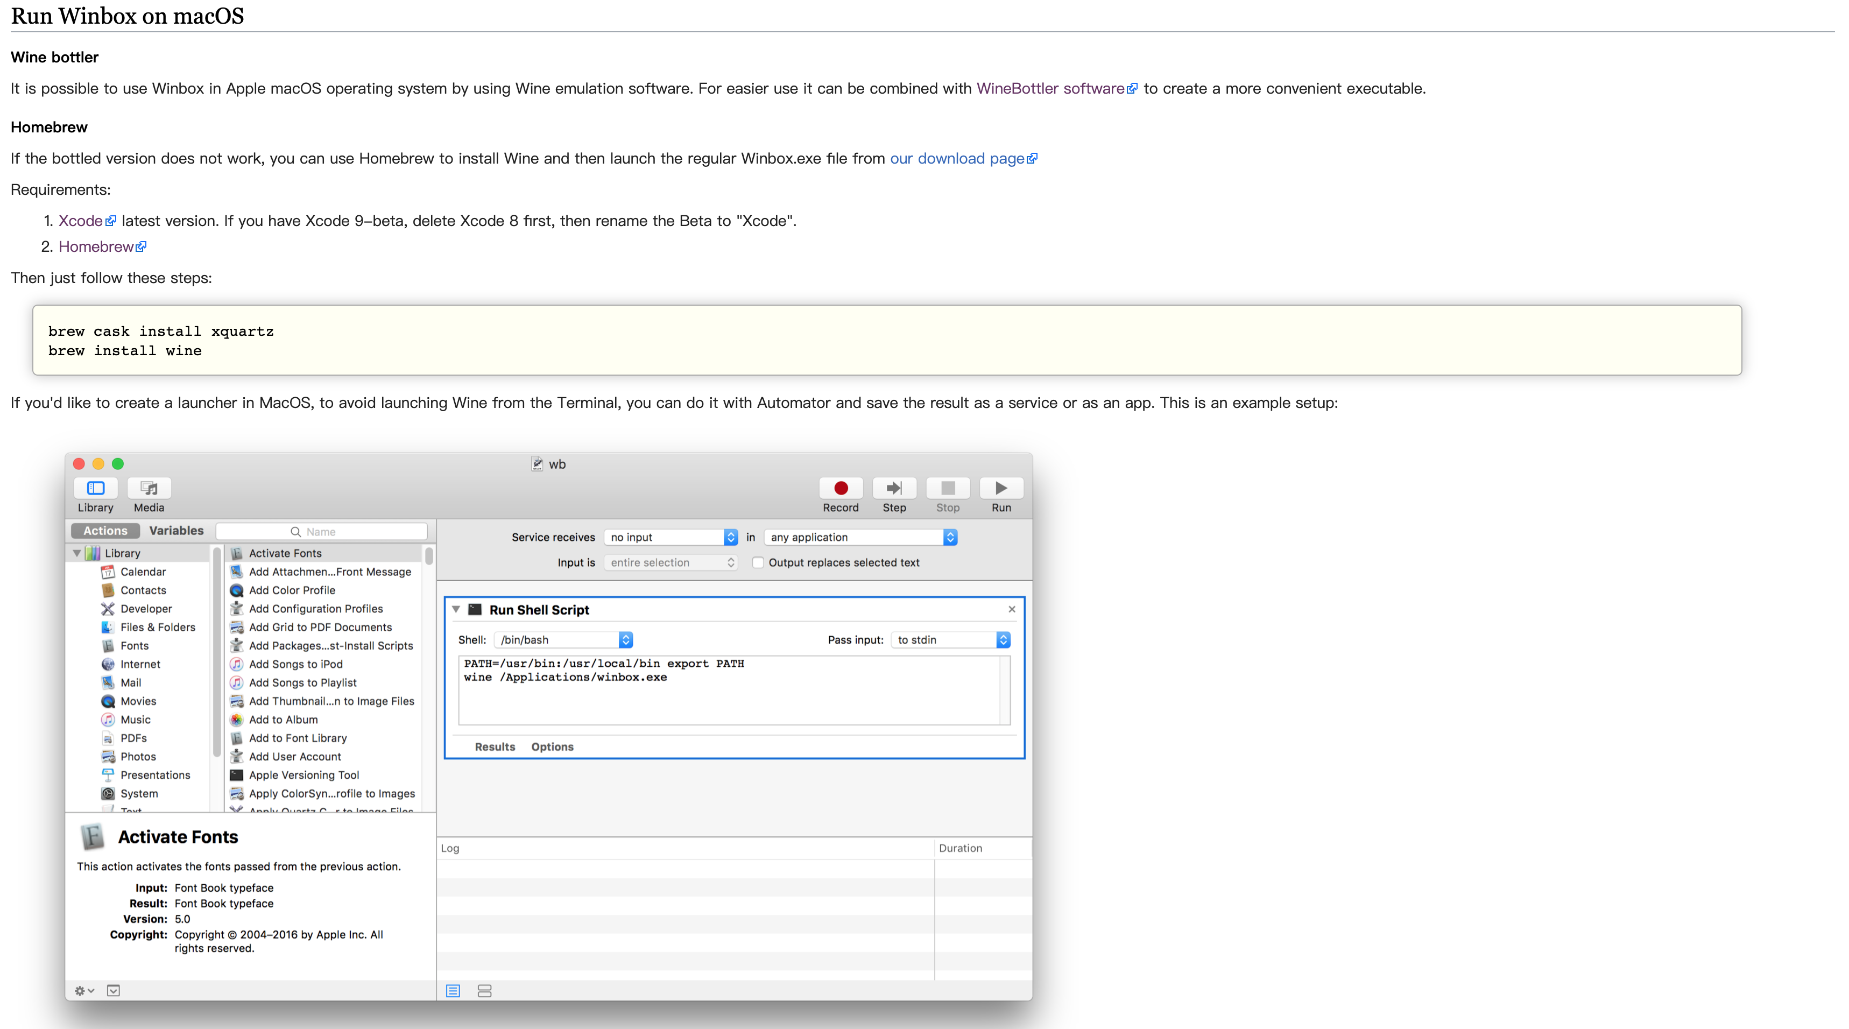Screen dimensions: 1849x1029
Task: Start recording with the Record button
Action: [x=841, y=488]
